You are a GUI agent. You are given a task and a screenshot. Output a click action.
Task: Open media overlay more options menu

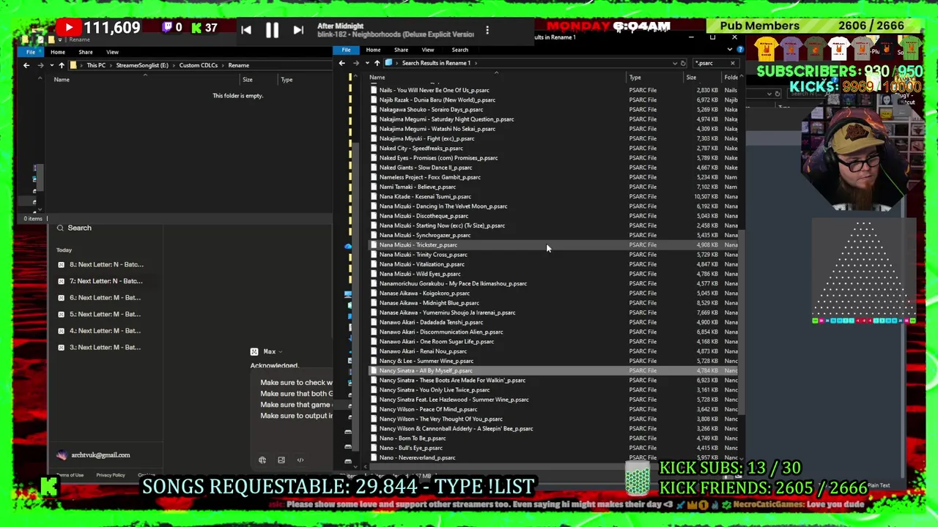click(x=487, y=31)
